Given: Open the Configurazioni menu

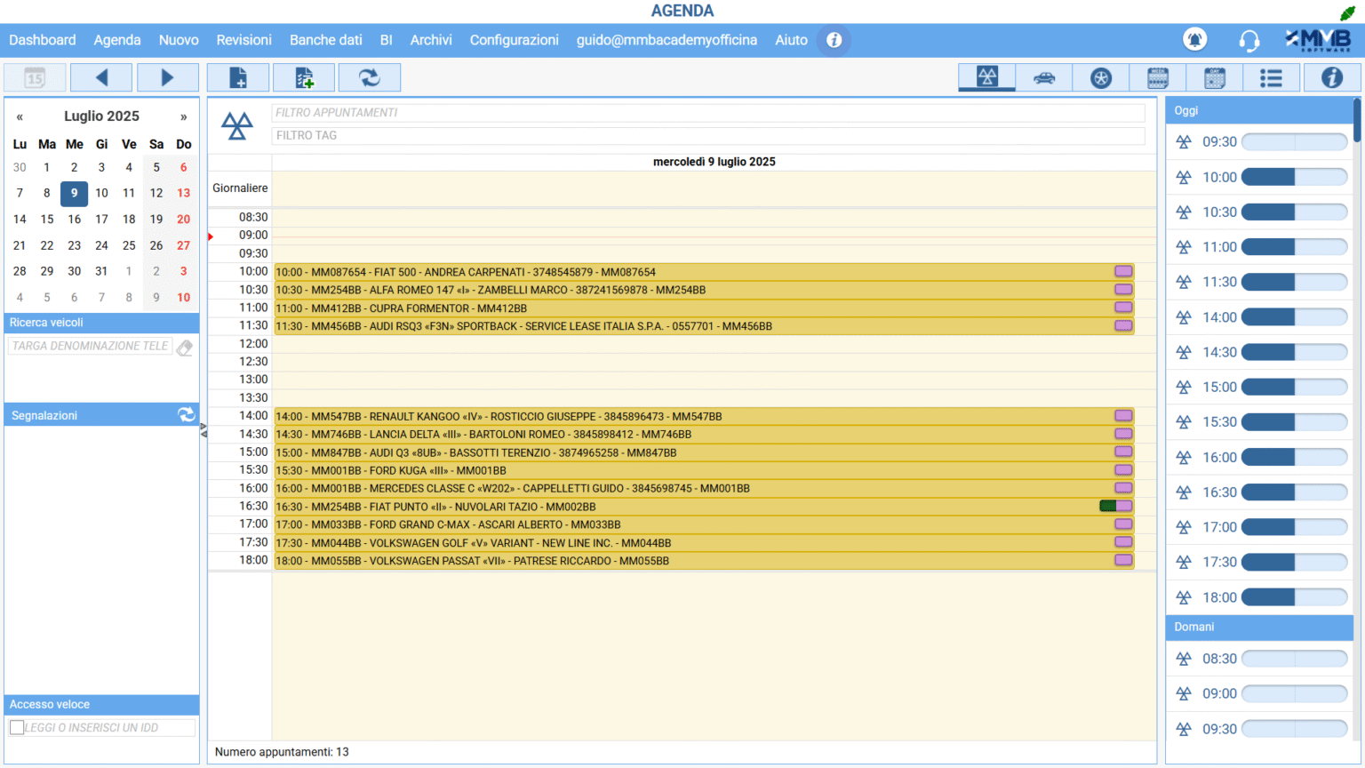Looking at the screenshot, I should pyautogui.click(x=514, y=40).
